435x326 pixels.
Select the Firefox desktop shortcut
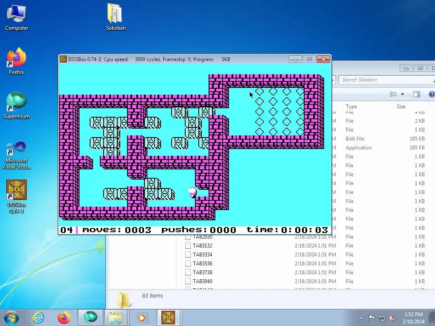[x=17, y=61]
